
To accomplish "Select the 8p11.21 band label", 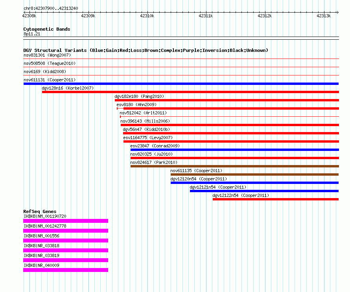I will click(x=32, y=34).
